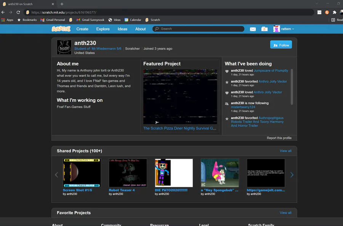343x226 pixels.
Task: Open Authropophgaus Robots Trailer link
Action: [x=257, y=122]
